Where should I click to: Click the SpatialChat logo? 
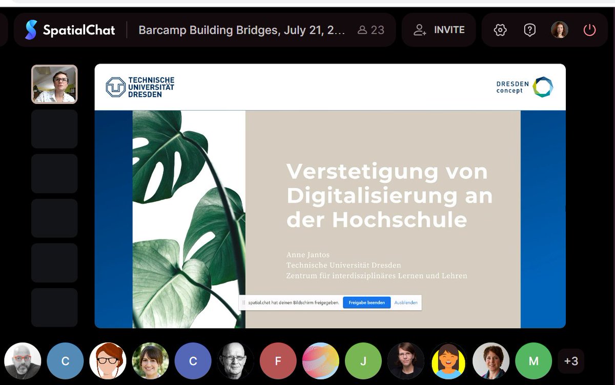(70, 30)
